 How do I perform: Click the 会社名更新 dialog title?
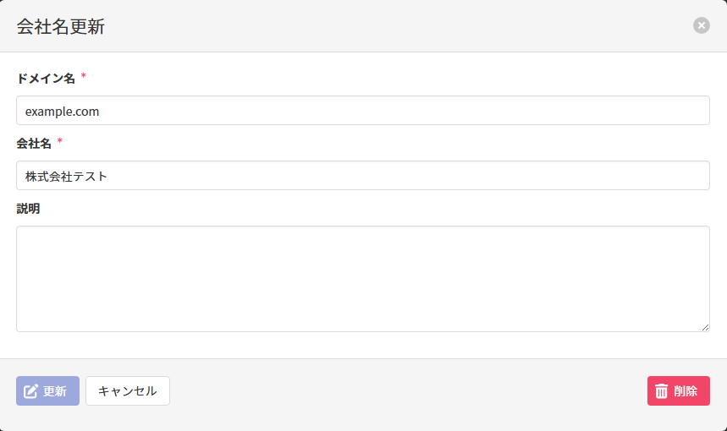coord(60,26)
